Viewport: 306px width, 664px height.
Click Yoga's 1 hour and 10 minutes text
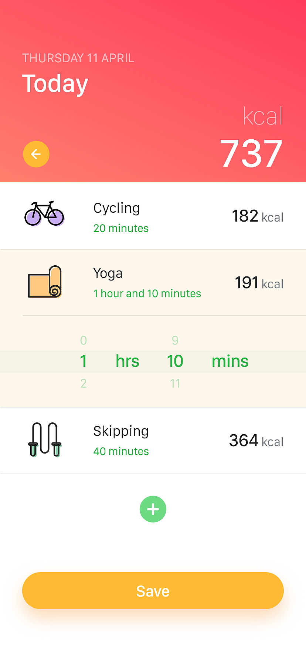[x=147, y=293]
